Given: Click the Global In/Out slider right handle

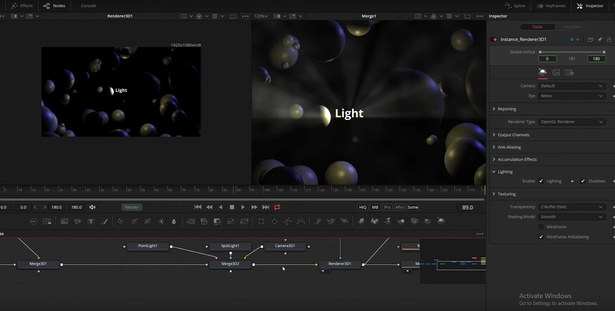Looking at the screenshot, I should (x=604, y=52).
